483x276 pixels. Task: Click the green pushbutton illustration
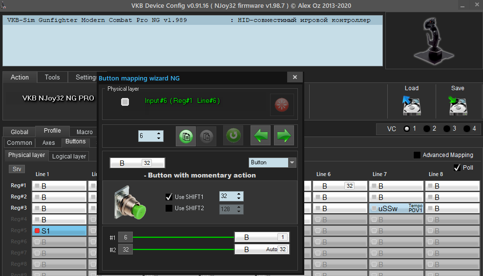(x=130, y=202)
